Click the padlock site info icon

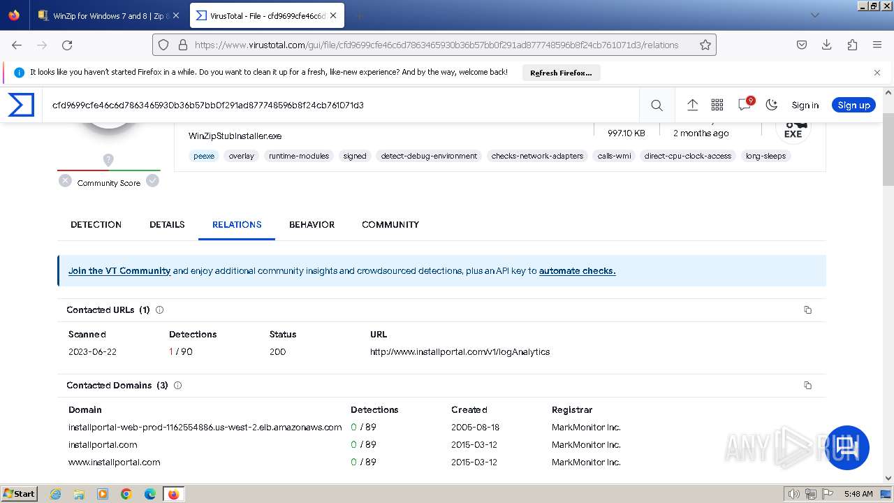click(183, 45)
